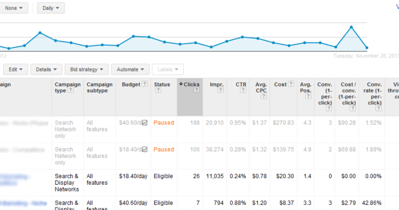Sort by Campaign subtype column header
Screen dimensions: 399x210
pyautogui.click(x=100, y=88)
